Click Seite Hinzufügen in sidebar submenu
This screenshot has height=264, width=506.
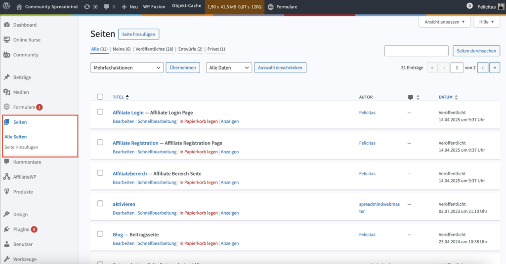[x=21, y=147]
